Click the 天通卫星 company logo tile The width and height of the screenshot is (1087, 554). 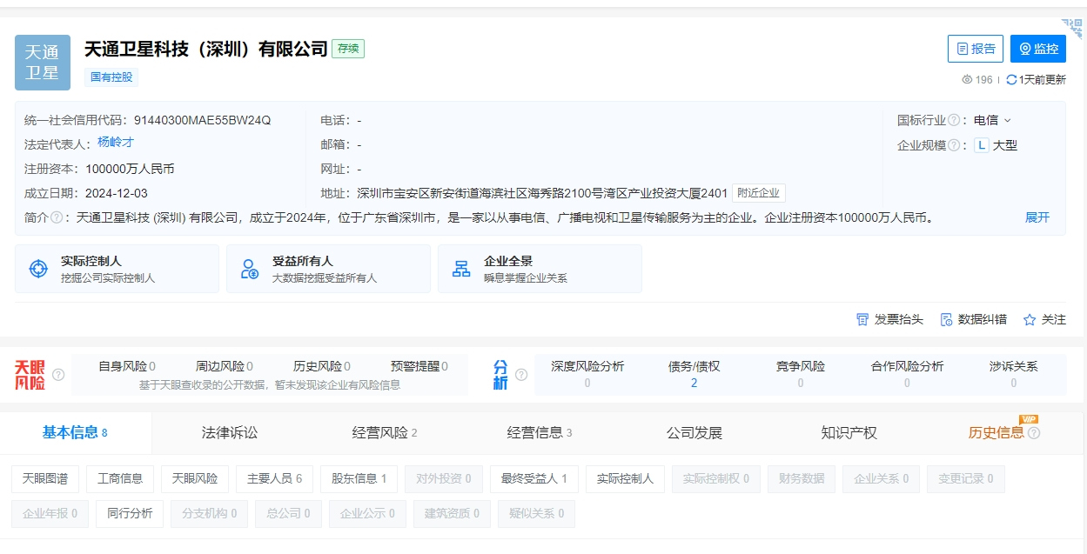click(x=43, y=63)
